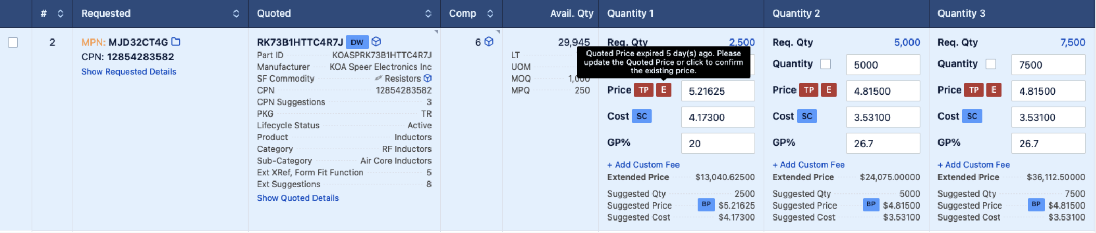Add Custom Fee under Quantity 2
The image size is (1096, 233).
click(x=808, y=165)
